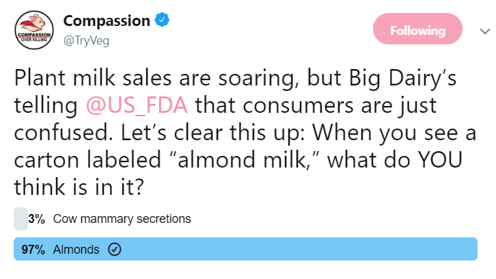Click the Compassion Over Killing profile avatar

coord(34,30)
